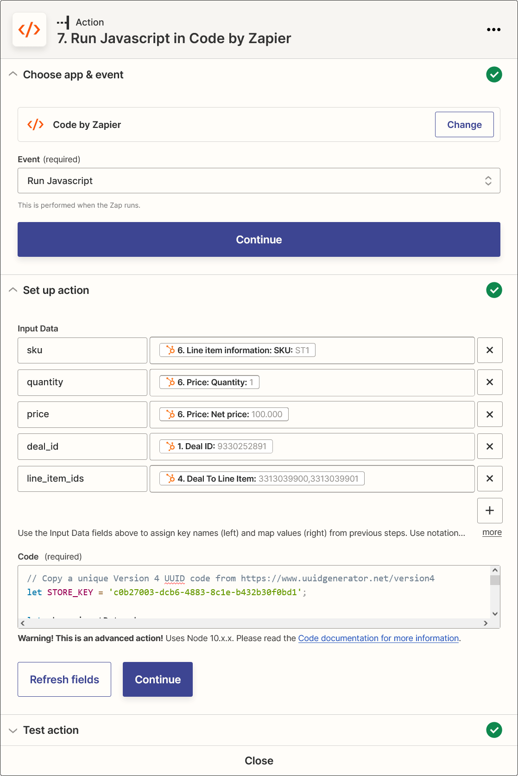Click the code editor horizontal scrollbar right arrow

pyautogui.click(x=486, y=623)
